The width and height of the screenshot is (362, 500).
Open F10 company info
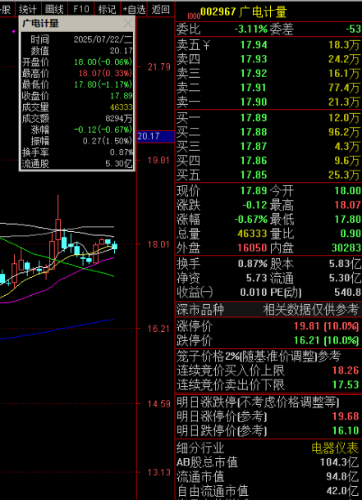[x=81, y=9]
